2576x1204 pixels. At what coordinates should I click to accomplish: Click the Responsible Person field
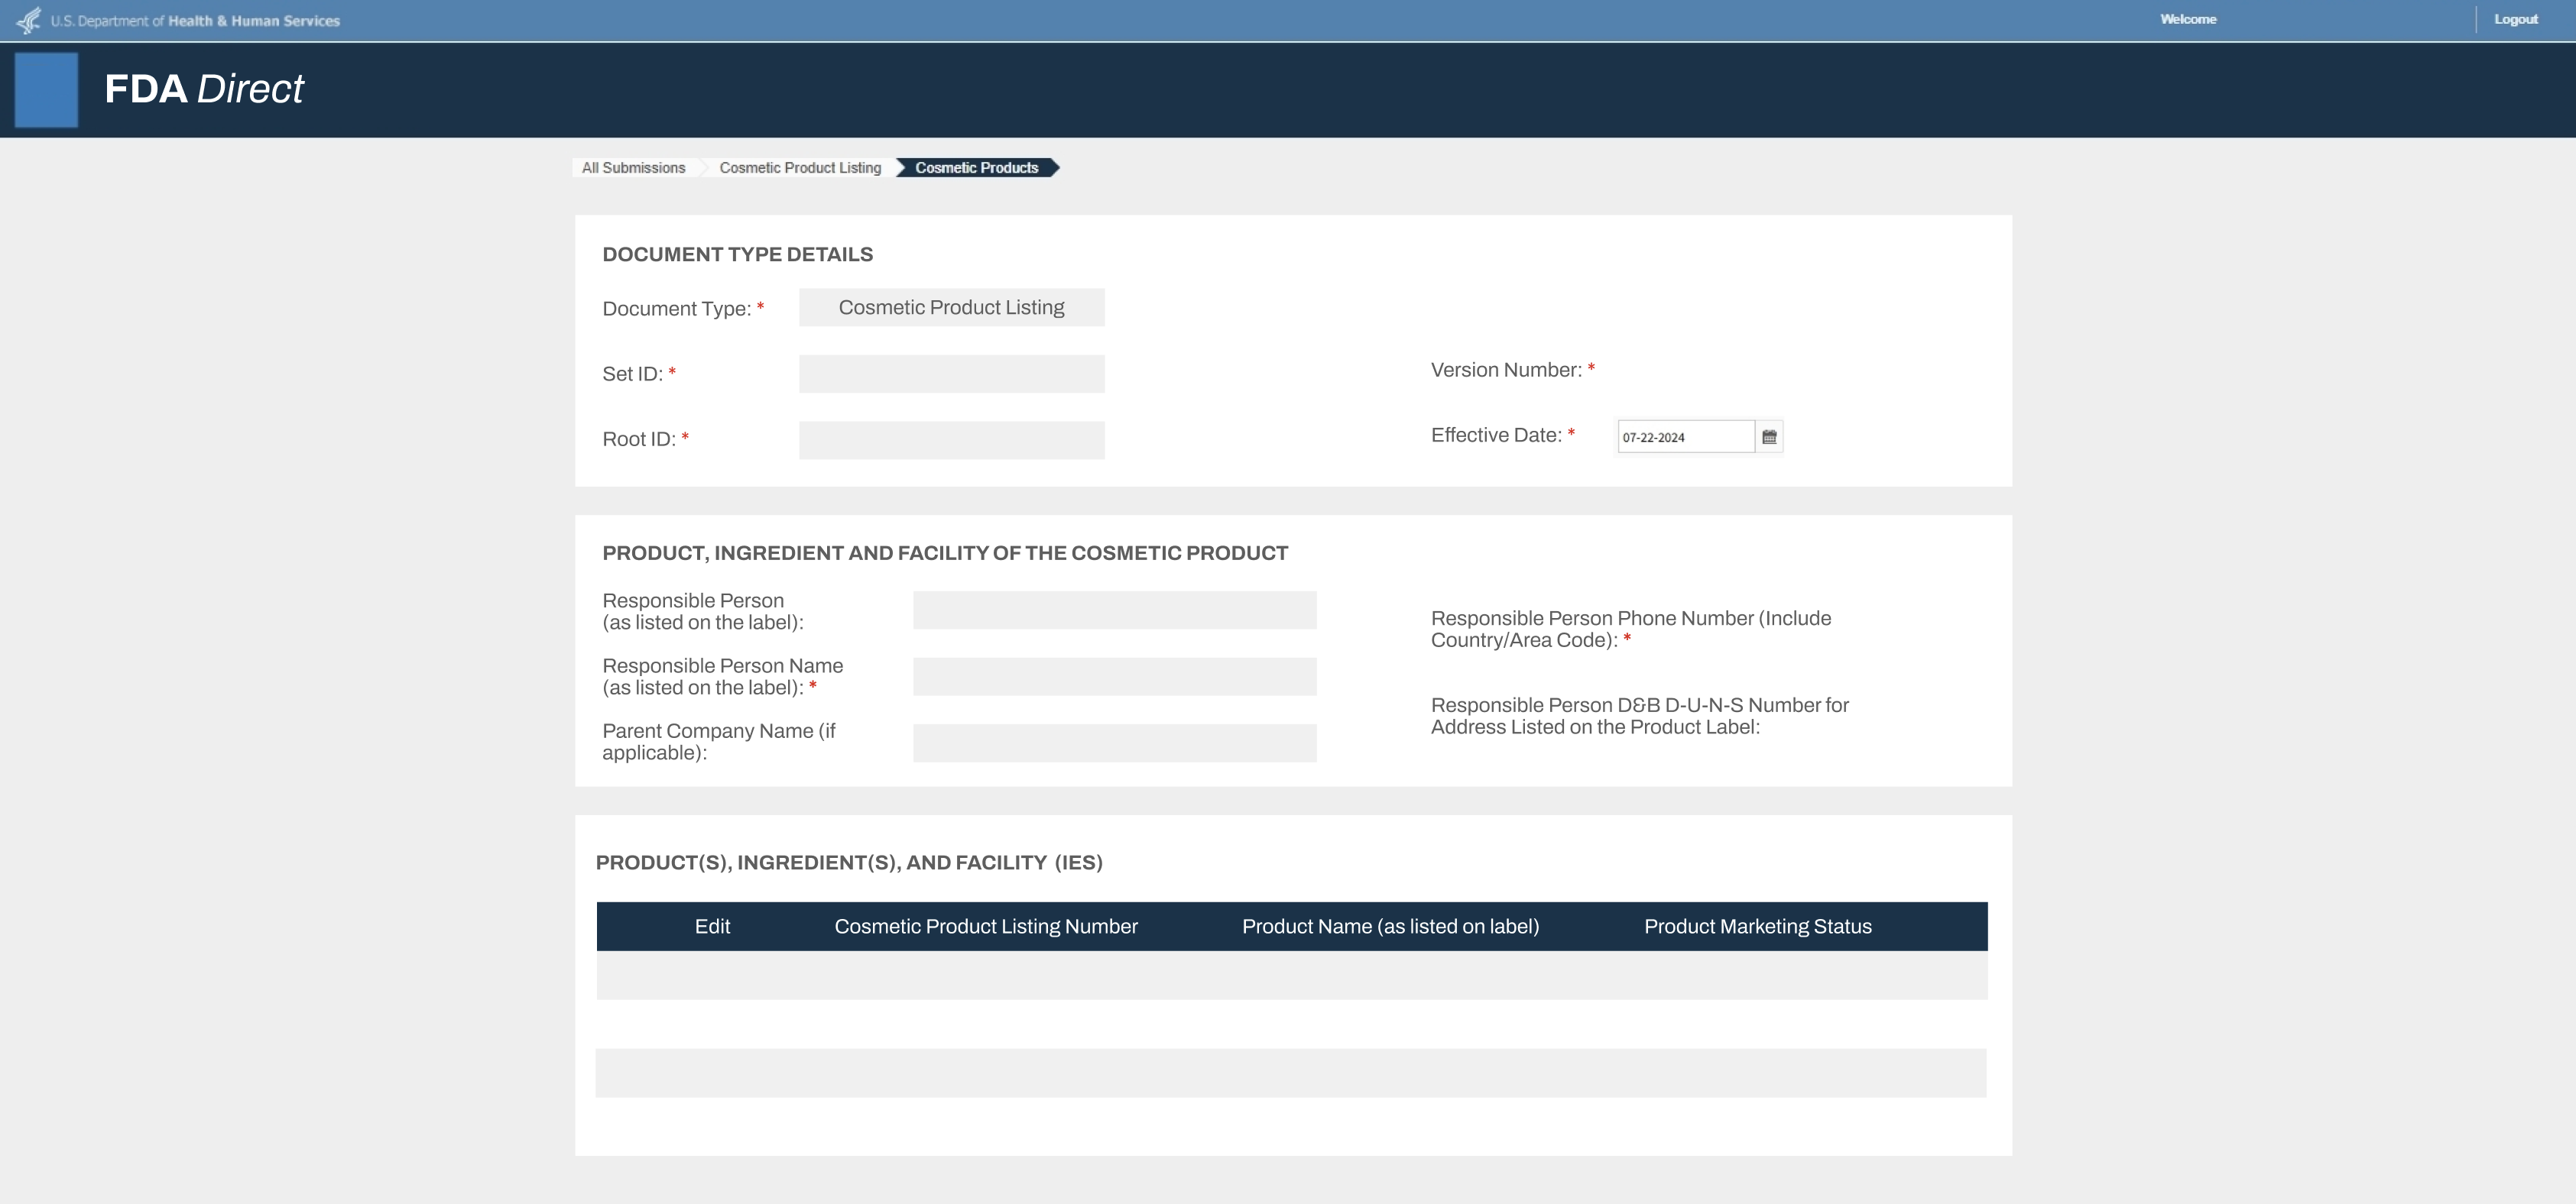click(1114, 610)
